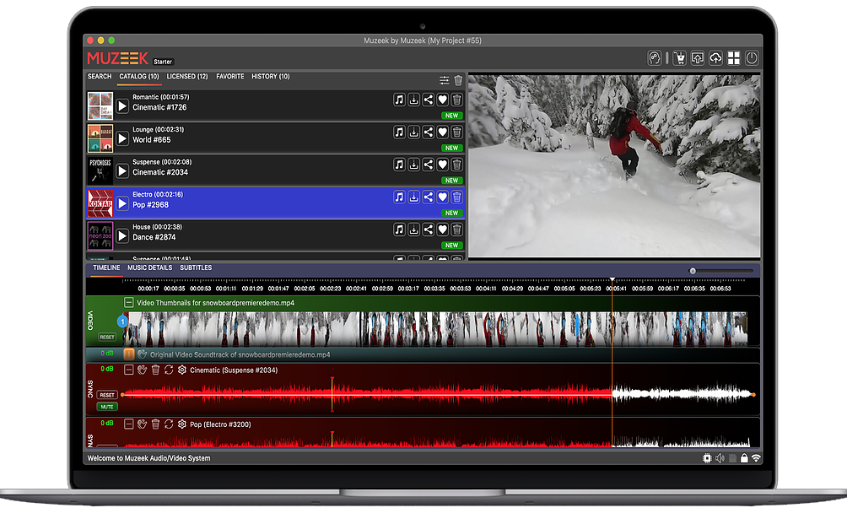Delete Dance #2874 from catalog
This screenshot has height=524, width=847.
pos(457,230)
